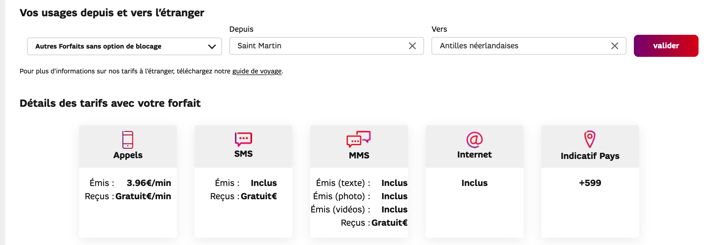Select the SMS card heading
The image size is (706, 245).
[x=243, y=154]
